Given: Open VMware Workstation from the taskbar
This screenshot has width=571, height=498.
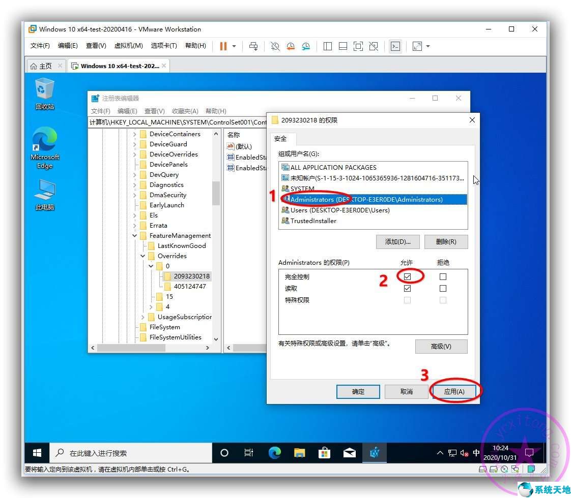Looking at the screenshot, I should point(374,452).
